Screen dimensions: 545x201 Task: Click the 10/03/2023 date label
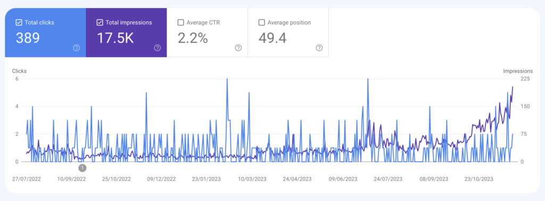tap(252, 179)
